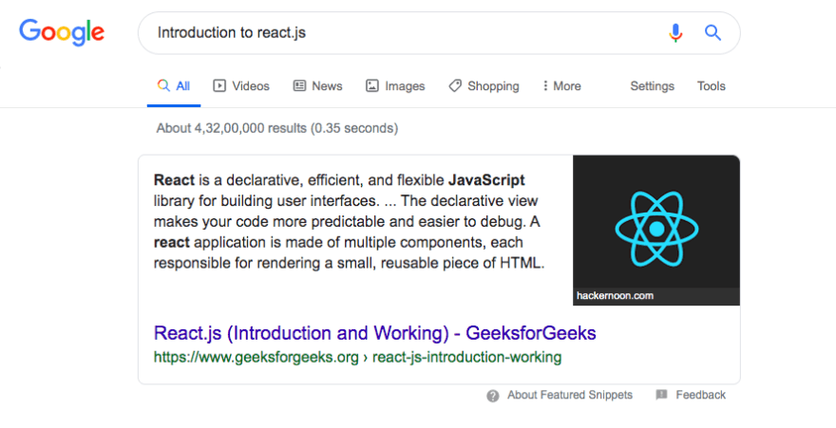Start voice search with microphone icon
Image resolution: width=836 pixels, height=428 pixels.
(675, 33)
